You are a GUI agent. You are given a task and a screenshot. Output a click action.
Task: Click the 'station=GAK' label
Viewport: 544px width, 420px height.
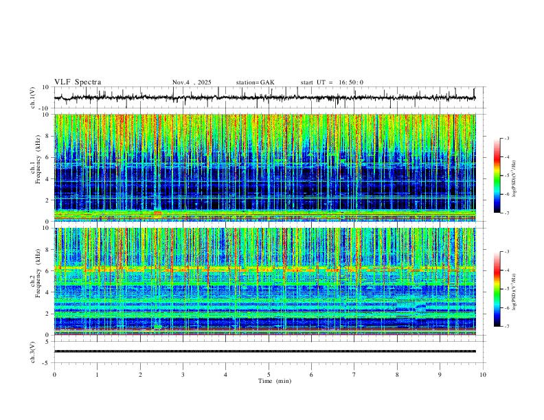pos(255,82)
